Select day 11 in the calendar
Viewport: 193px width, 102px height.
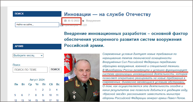57,95
